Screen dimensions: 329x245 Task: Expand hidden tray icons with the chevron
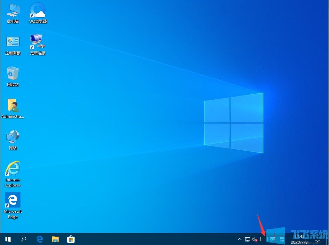pyautogui.click(x=239, y=239)
